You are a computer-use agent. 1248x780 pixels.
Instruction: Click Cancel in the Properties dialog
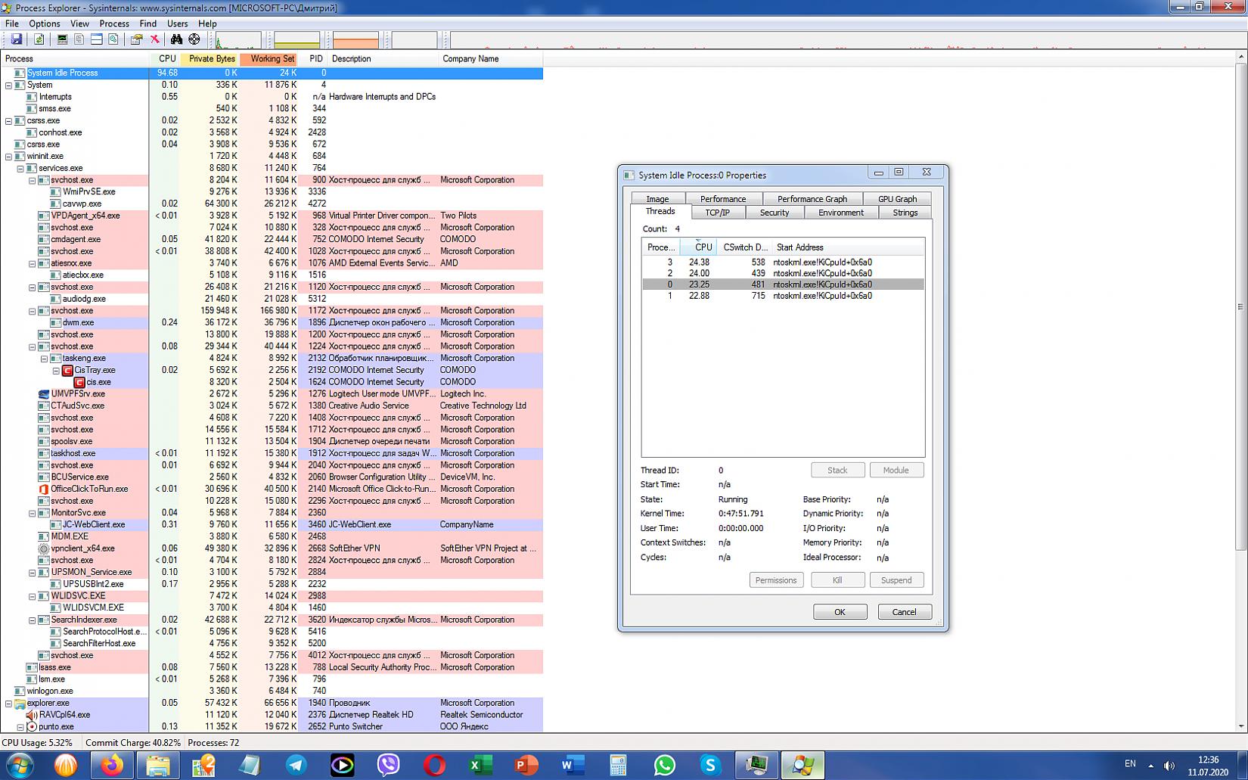pyautogui.click(x=904, y=612)
